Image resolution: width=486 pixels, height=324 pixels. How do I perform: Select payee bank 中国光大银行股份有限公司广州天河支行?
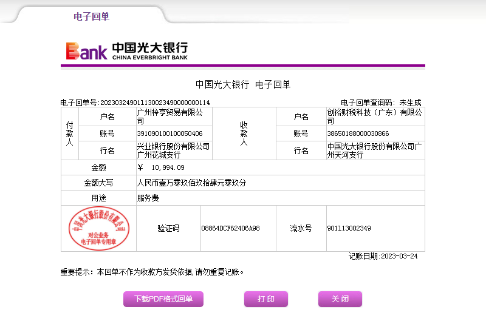374,150
